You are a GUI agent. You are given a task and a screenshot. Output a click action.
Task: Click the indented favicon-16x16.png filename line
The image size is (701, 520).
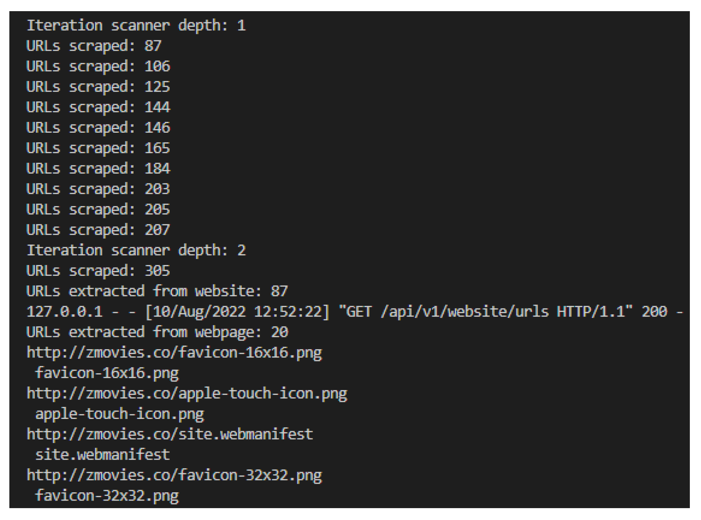[107, 373]
